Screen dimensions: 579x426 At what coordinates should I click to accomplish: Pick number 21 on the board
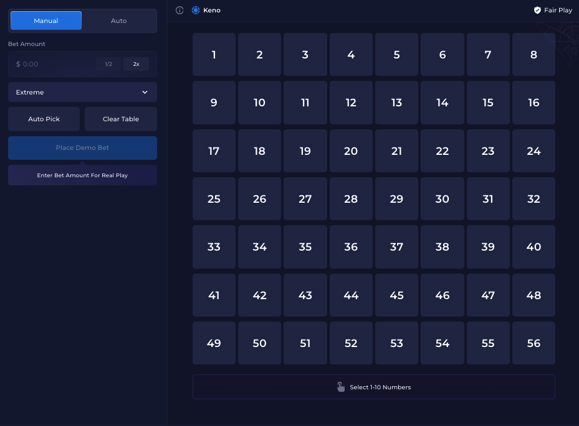tap(396, 150)
